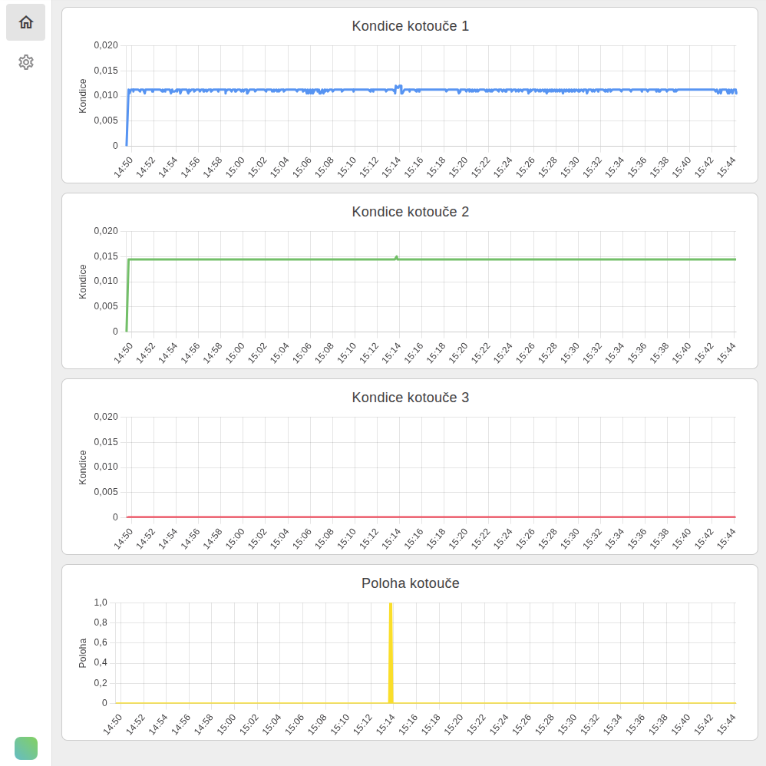Click the small bump near 15:14 on chart 2
Viewport: 766px width, 766px height.
pos(397,255)
